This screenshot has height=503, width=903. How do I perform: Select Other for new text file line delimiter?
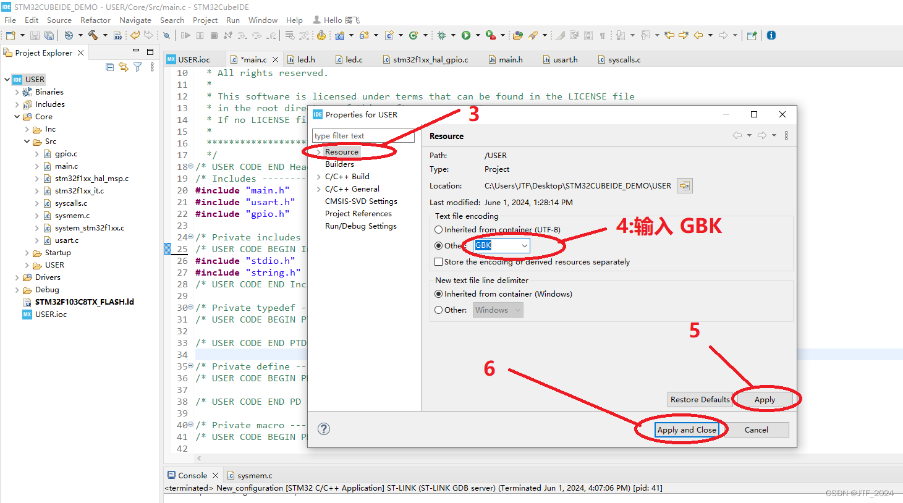(439, 310)
